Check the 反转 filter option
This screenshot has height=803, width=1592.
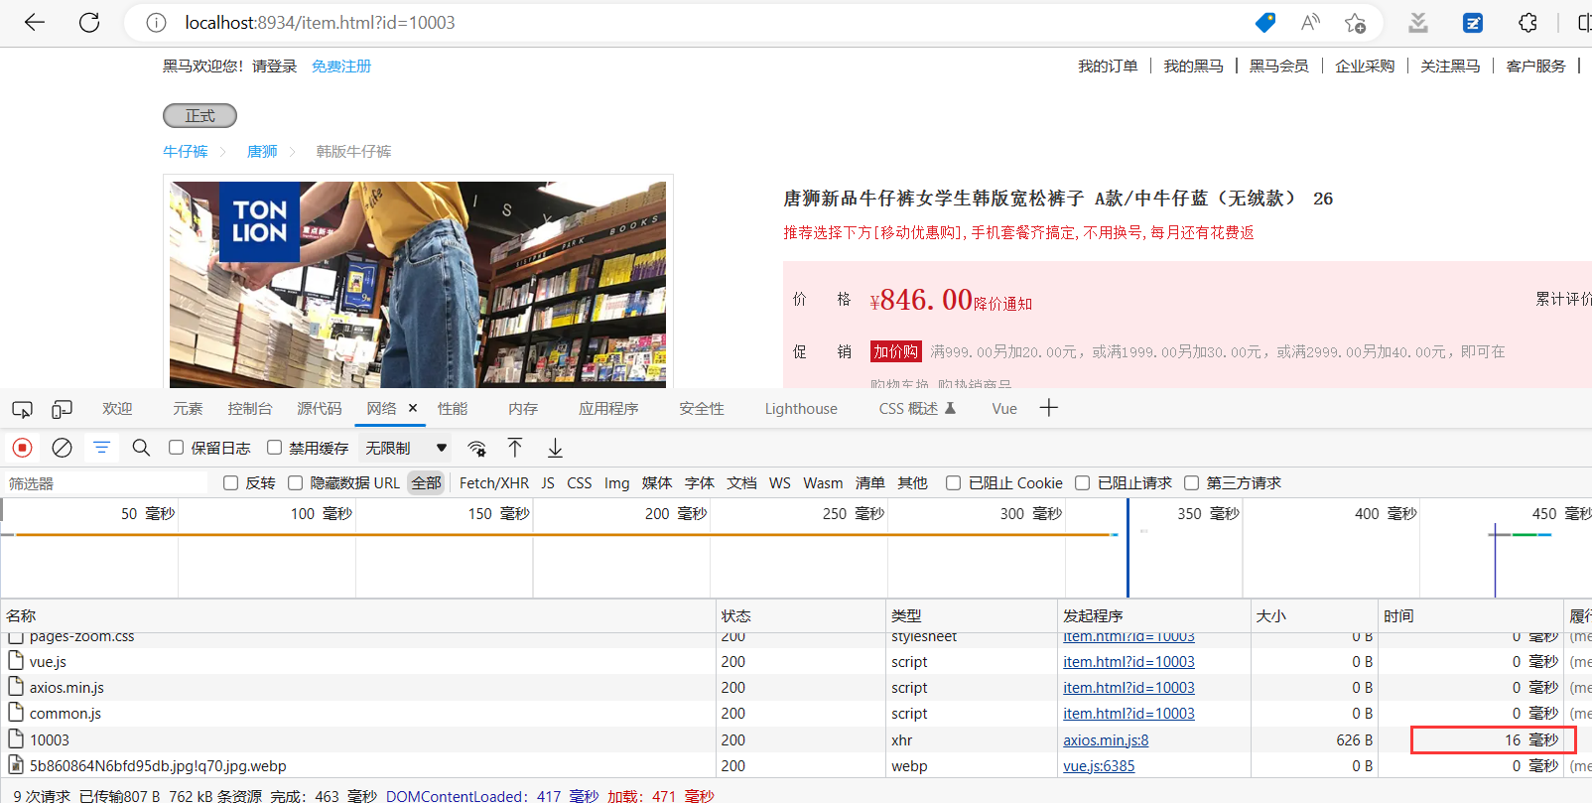coord(230,482)
